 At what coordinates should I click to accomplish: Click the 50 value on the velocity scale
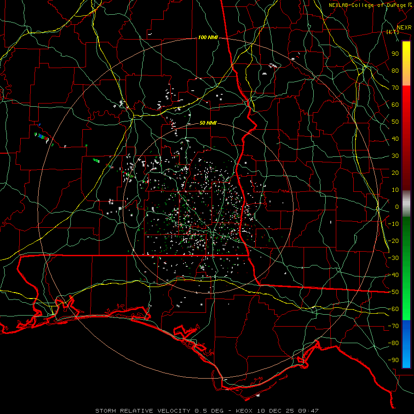click(395, 122)
